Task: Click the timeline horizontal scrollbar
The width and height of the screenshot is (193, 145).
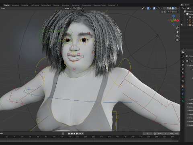Action: click(x=89, y=141)
